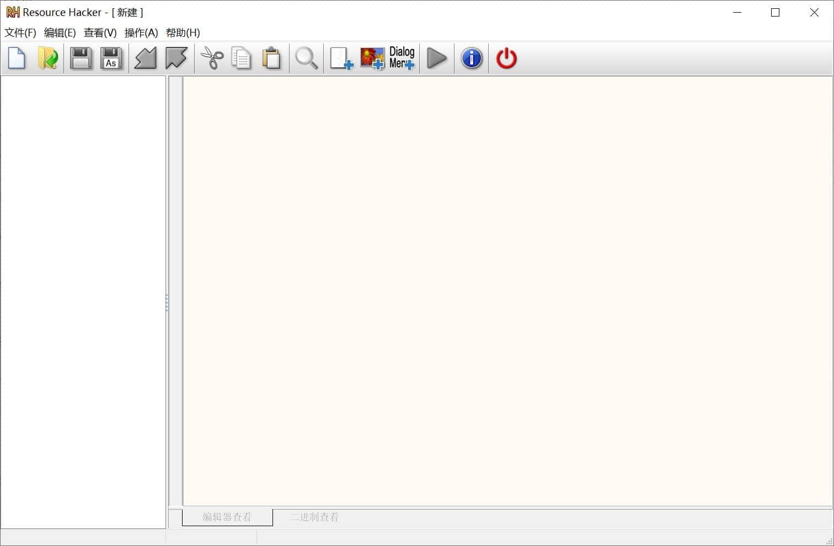Click the red power exit icon
The height and width of the screenshot is (546, 834).
point(506,58)
